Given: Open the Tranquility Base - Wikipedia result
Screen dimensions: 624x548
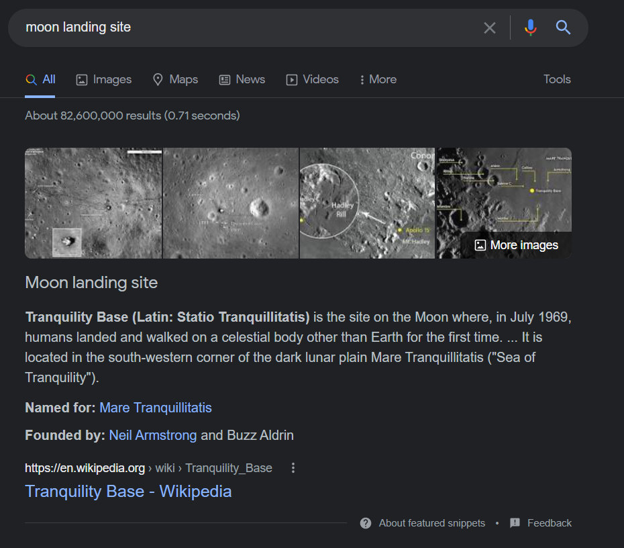Looking at the screenshot, I should click(x=128, y=492).
